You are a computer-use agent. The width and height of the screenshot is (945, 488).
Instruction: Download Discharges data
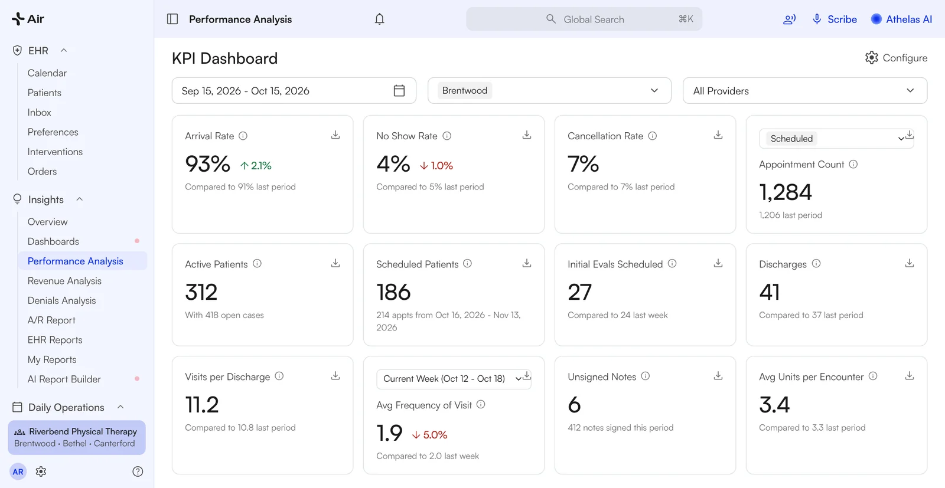tap(910, 263)
